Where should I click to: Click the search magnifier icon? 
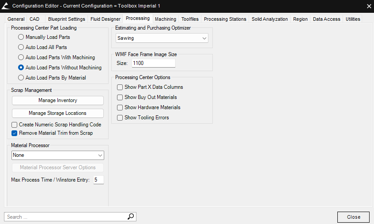tap(130, 216)
